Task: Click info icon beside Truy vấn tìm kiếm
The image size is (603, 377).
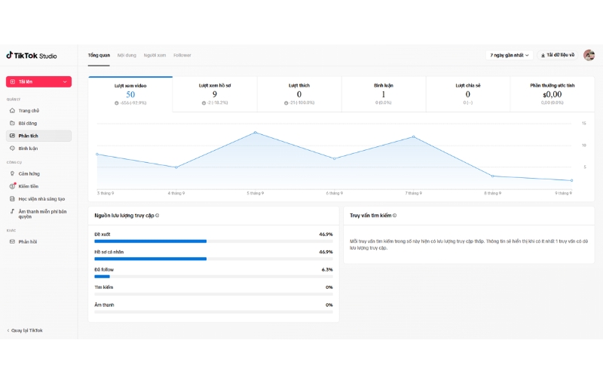Action: [394, 216]
